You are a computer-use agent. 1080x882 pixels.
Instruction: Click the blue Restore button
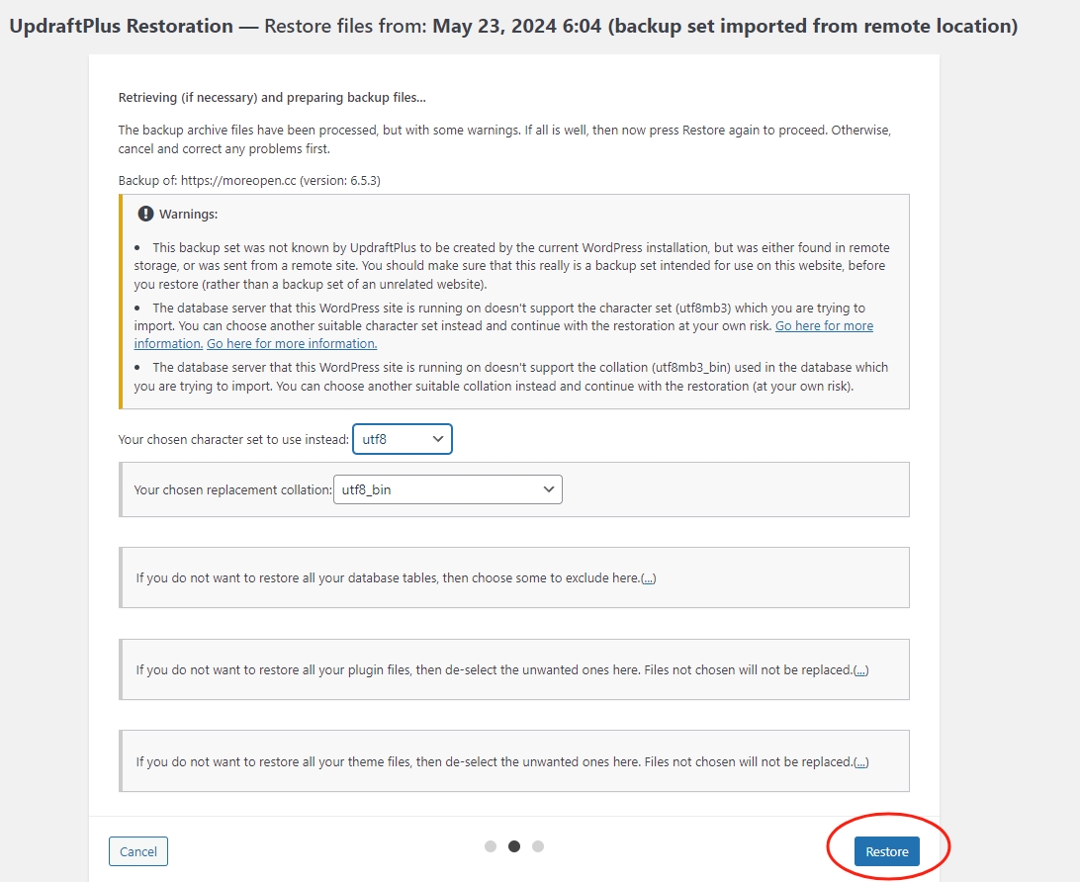[887, 851]
